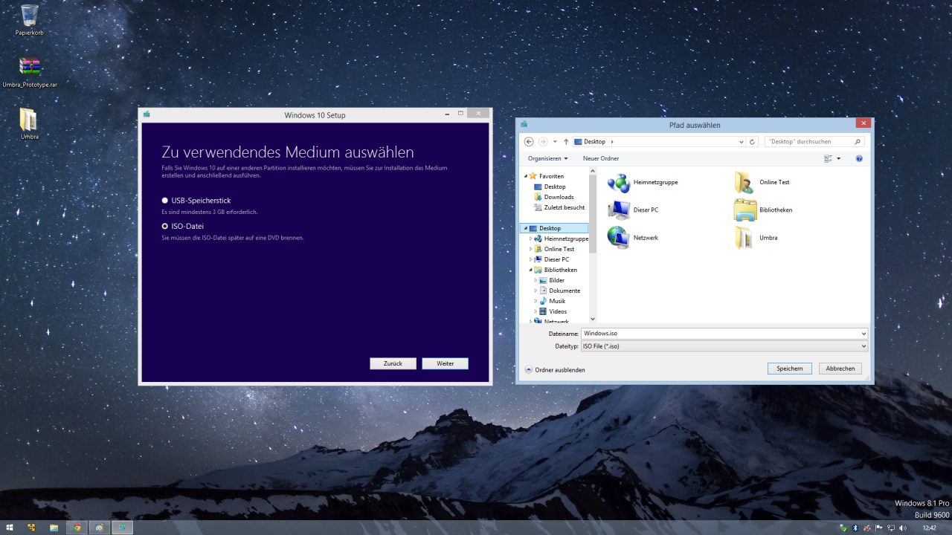
Task: Collapse the Desktop tree node
Action: pyautogui.click(x=525, y=228)
